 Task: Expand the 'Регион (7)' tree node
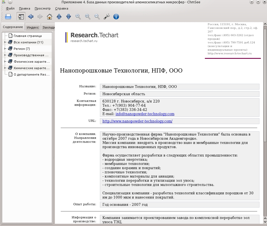5,48
